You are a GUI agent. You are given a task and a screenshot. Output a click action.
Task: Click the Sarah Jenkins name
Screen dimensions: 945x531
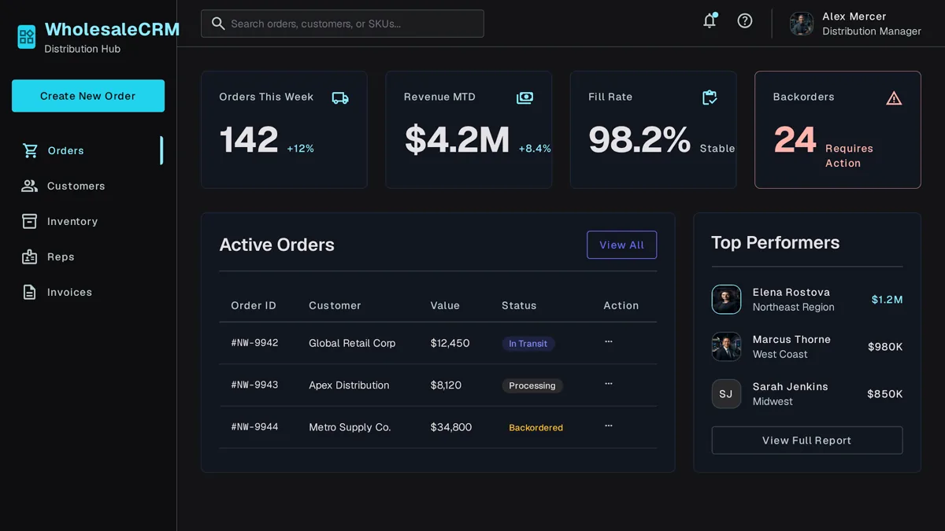[x=790, y=386]
